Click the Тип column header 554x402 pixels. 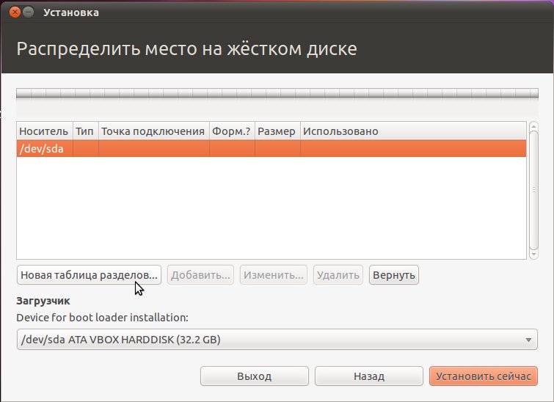(86, 131)
